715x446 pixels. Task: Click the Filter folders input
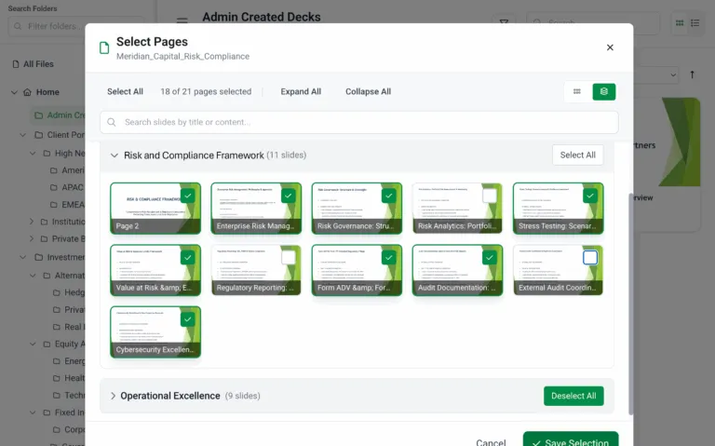pos(75,26)
